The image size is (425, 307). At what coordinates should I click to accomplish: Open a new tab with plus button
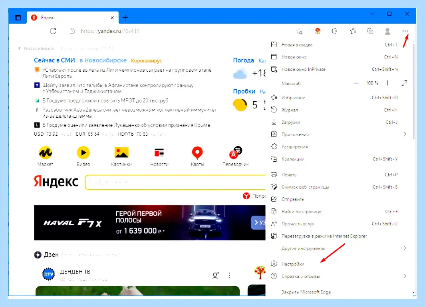(x=125, y=18)
